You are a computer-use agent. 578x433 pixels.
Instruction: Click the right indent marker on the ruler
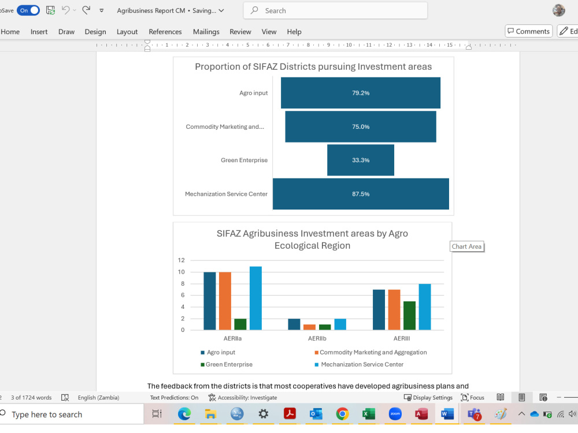[469, 47]
